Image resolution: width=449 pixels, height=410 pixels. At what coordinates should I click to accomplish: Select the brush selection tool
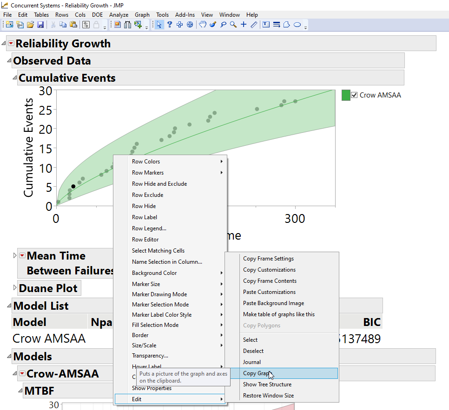tap(213, 24)
